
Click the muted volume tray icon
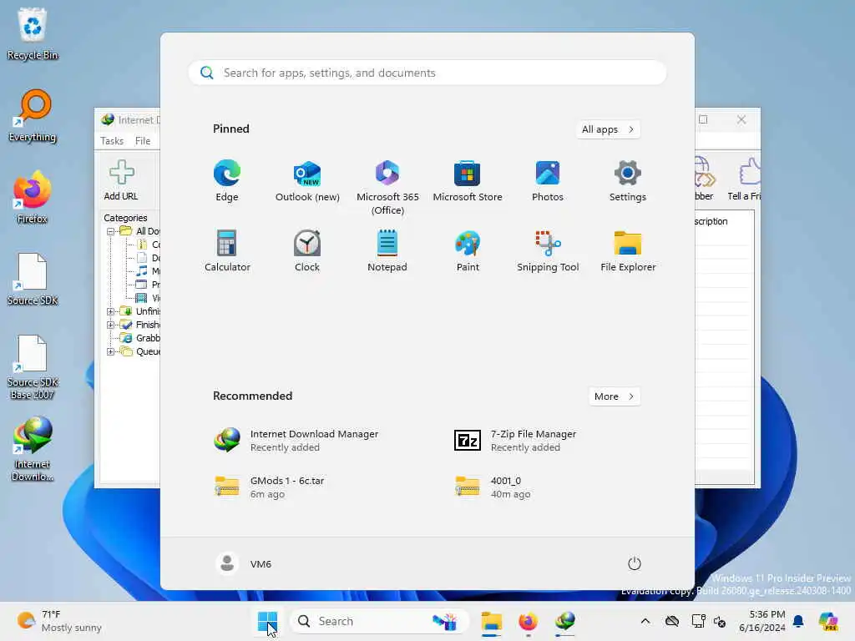720,621
